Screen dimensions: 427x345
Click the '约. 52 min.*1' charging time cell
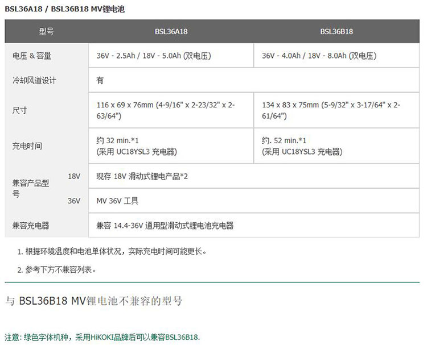tap(336, 146)
